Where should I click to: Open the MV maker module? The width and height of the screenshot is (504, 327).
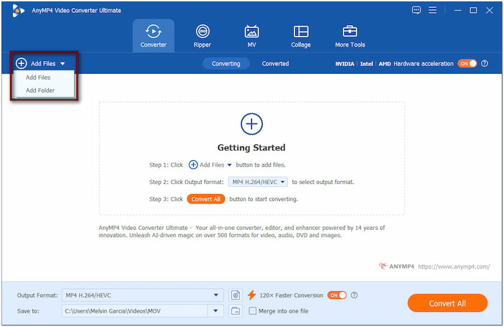pos(251,36)
